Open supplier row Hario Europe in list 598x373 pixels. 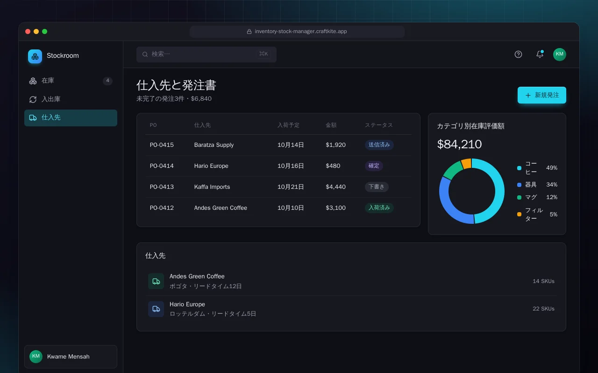pyautogui.click(x=351, y=309)
